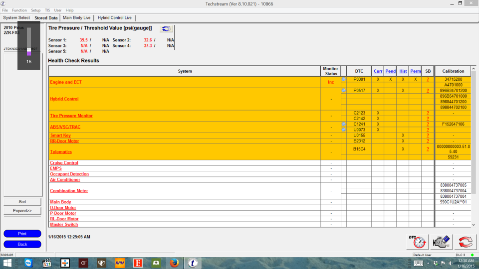Open the Engine and ECT system link
Screen dimensions: 479x269
click(x=66, y=82)
